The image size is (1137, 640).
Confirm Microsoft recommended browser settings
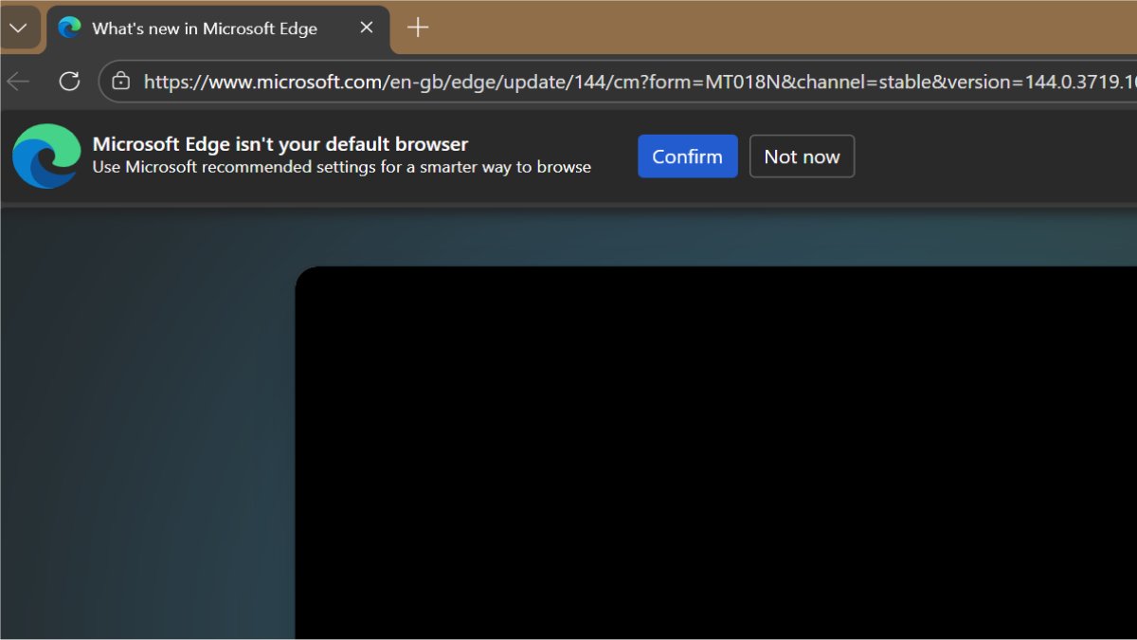[x=687, y=156]
